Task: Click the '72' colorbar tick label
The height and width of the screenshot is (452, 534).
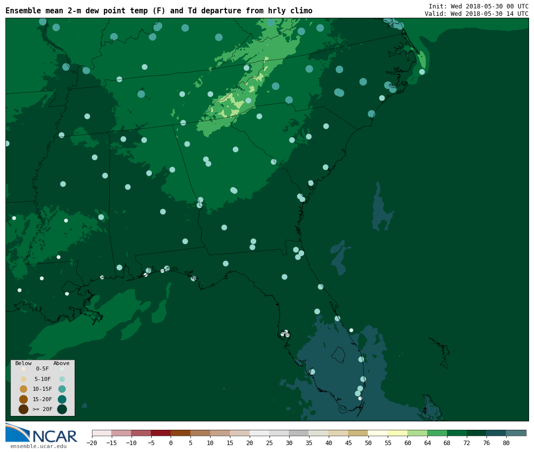Action: (467, 443)
